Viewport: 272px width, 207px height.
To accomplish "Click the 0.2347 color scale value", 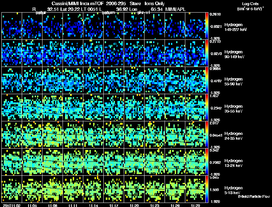I will (x=216, y=108).
